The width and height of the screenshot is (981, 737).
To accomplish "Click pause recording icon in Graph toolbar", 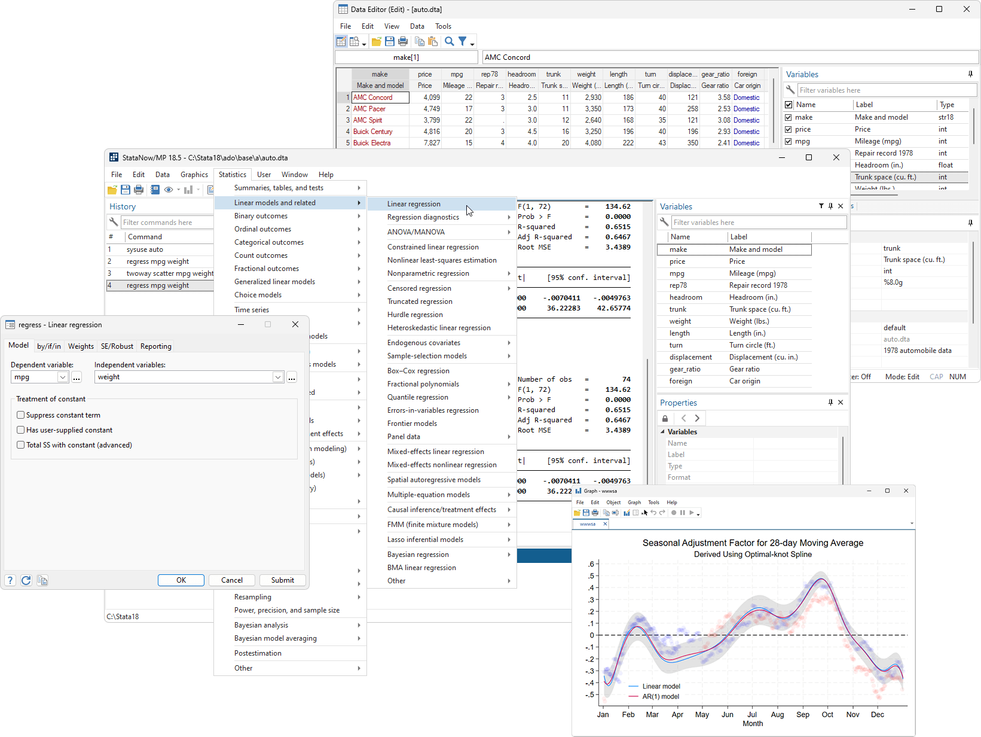I will tap(683, 513).
